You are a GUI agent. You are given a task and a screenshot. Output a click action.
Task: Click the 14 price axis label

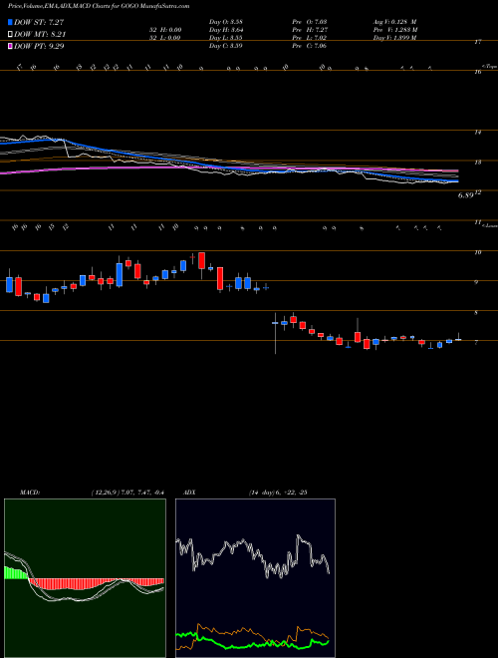478,133
